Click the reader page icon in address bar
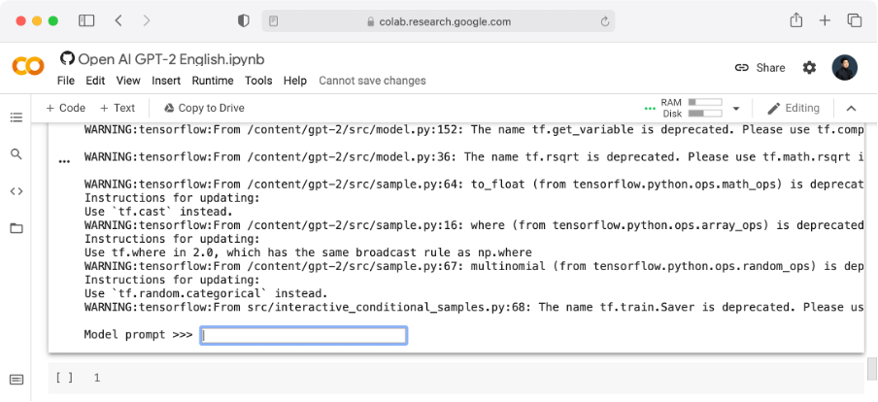This screenshot has height=402, width=878. pyautogui.click(x=273, y=21)
